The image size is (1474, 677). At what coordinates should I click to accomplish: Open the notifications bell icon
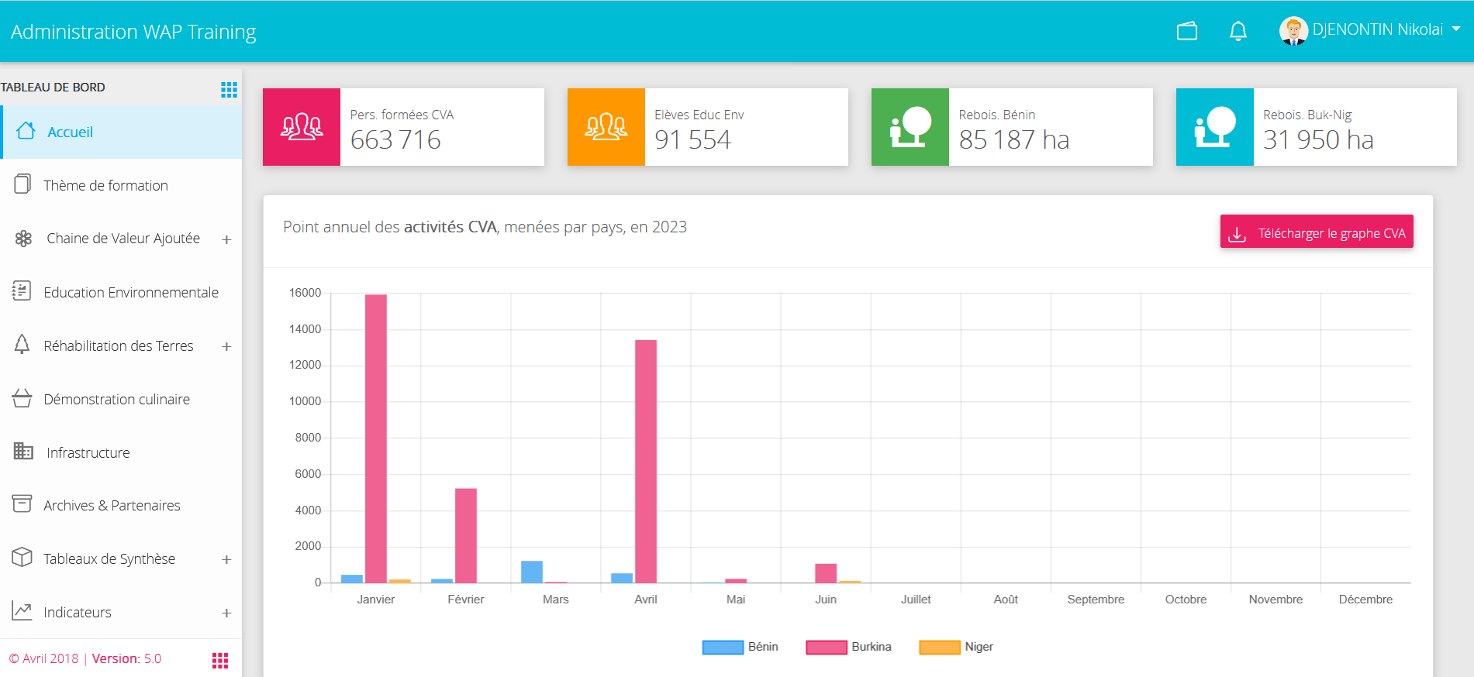1238,31
